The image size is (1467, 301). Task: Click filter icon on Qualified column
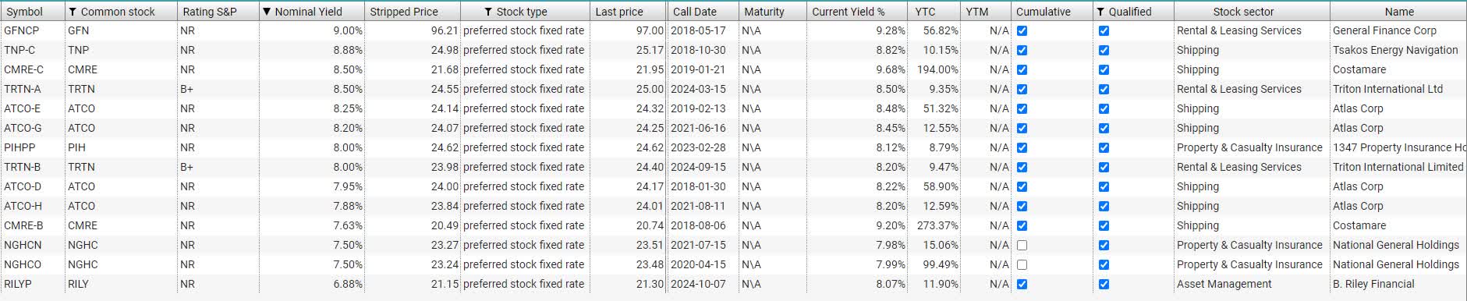[x=1100, y=12]
